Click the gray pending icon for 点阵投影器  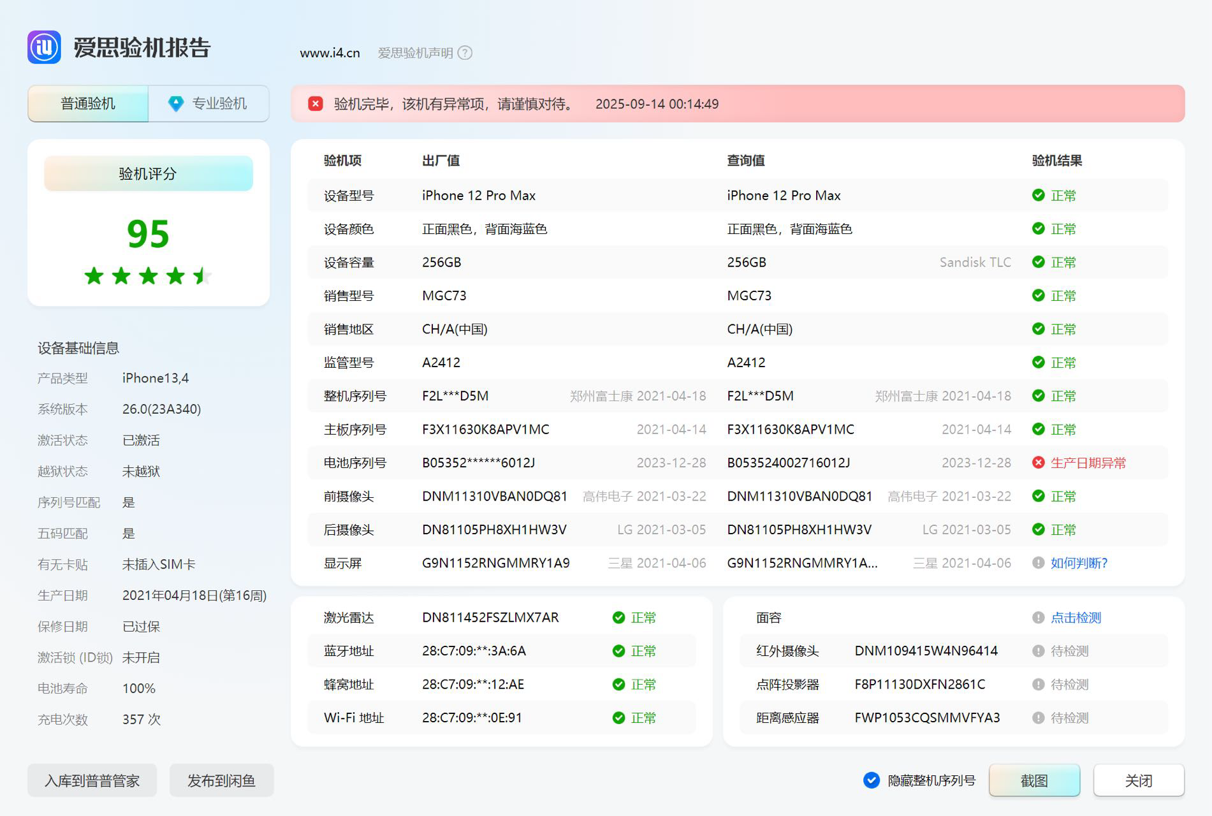[x=1038, y=684]
